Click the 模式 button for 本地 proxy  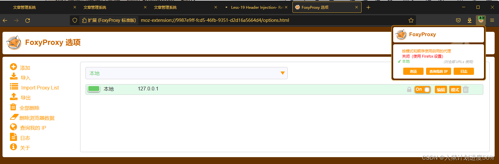point(455,90)
